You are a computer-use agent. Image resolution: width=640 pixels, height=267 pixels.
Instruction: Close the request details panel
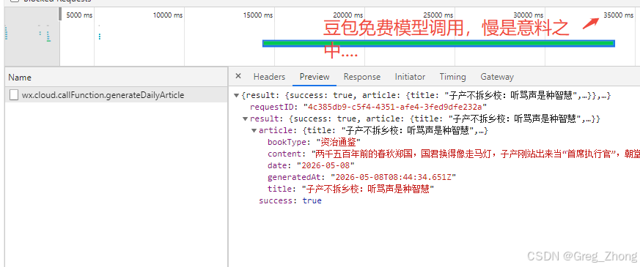[x=238, y=76]
